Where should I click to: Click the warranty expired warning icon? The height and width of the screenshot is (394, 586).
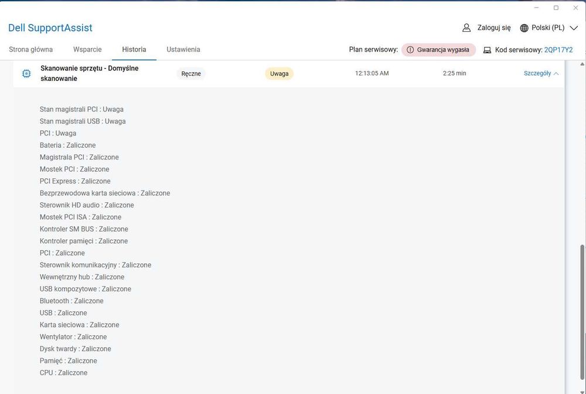point(410,50)
